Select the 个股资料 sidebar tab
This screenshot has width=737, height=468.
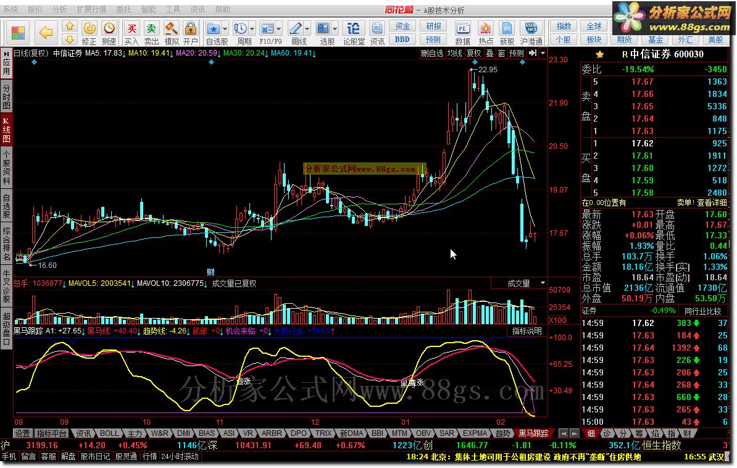click(x=6, y=168)
